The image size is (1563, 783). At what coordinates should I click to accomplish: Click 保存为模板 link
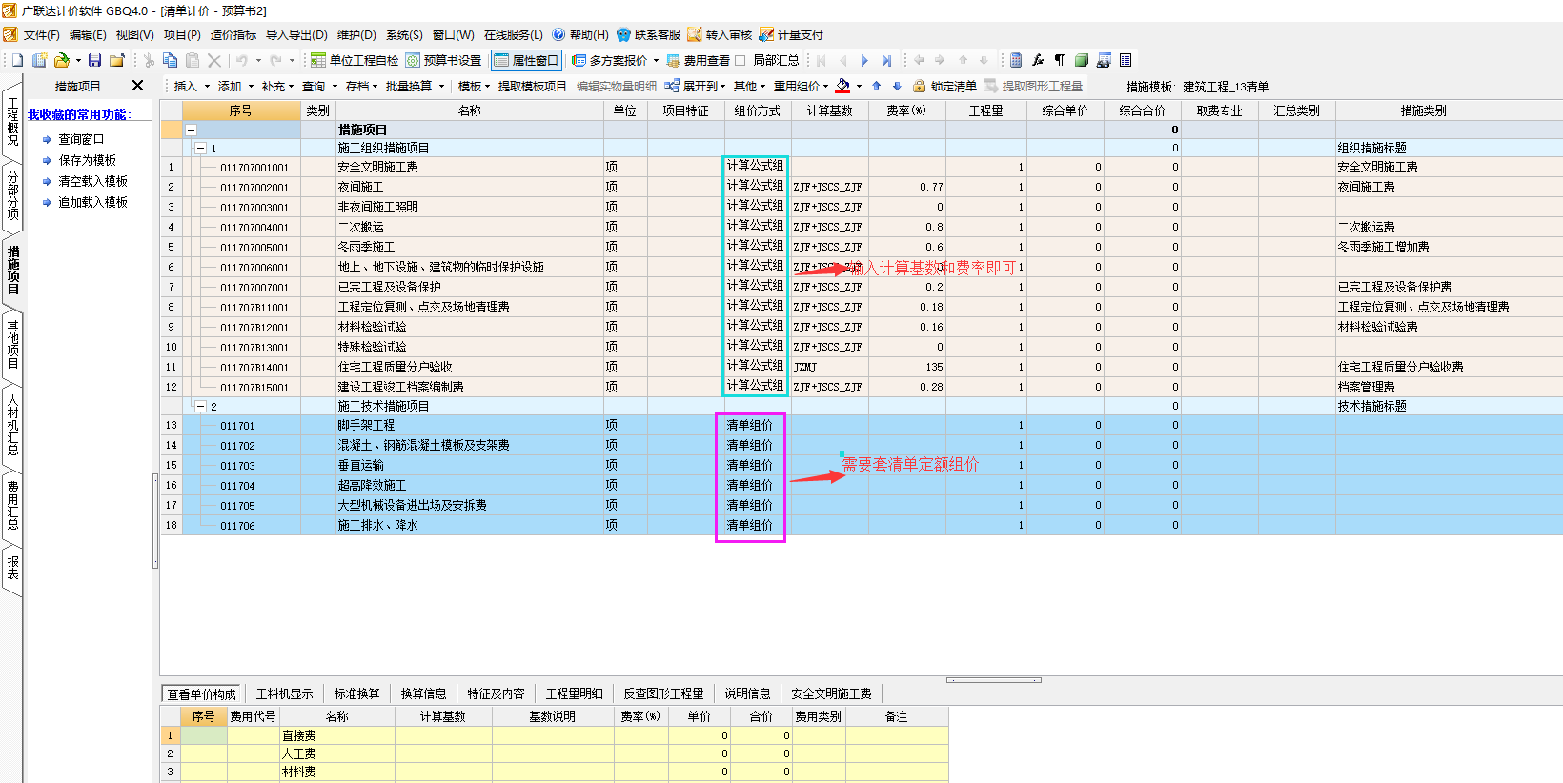tap(87, 160)
